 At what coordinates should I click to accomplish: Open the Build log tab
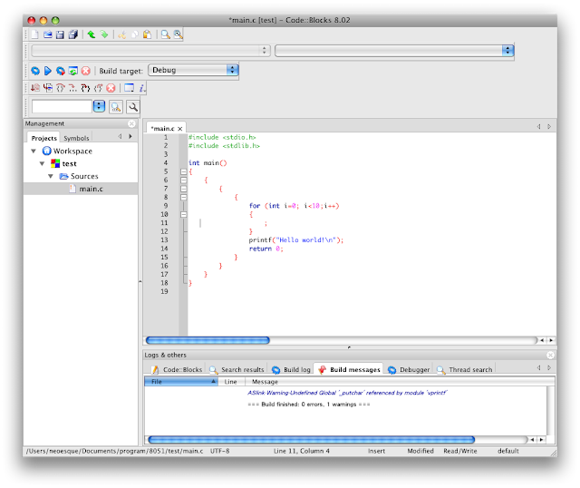pyautogui.click(x=292, y=369)
